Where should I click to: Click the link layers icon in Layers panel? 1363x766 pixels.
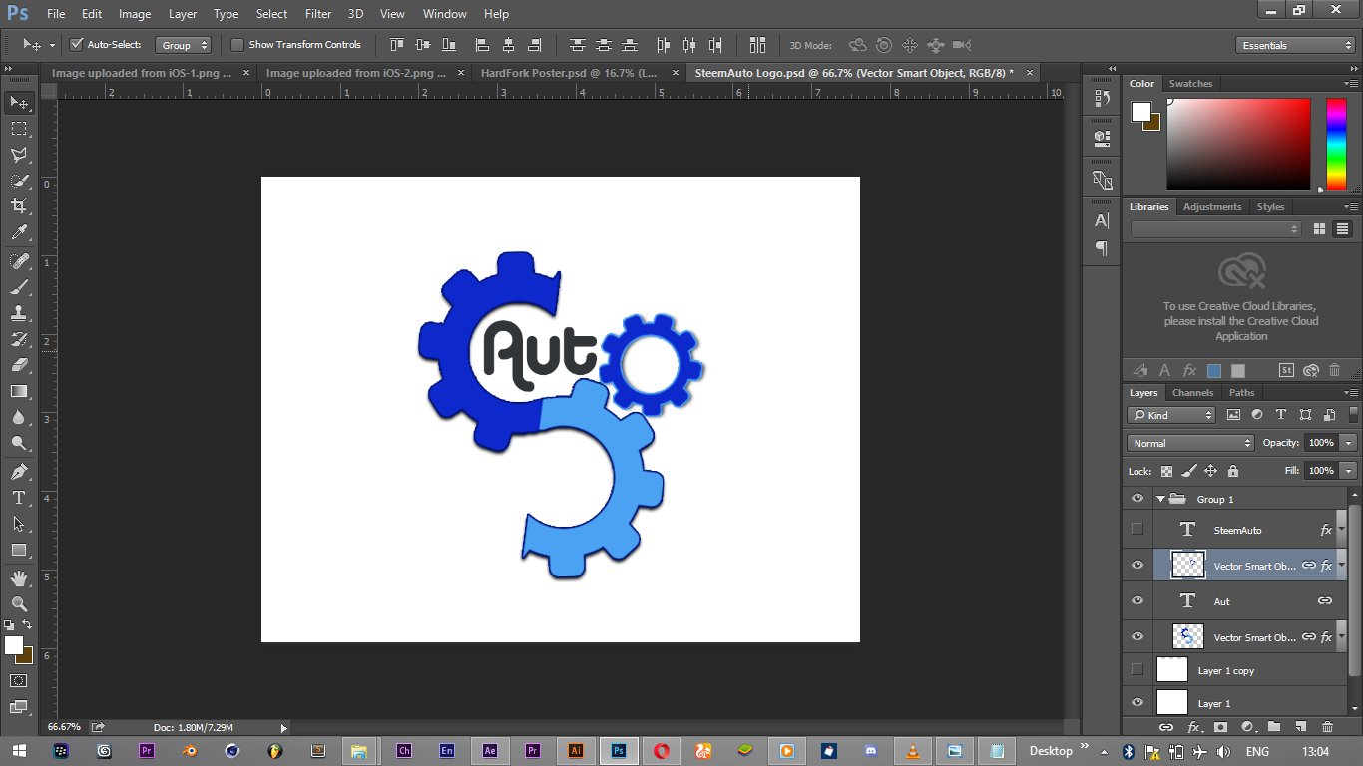click(1165, 727)
